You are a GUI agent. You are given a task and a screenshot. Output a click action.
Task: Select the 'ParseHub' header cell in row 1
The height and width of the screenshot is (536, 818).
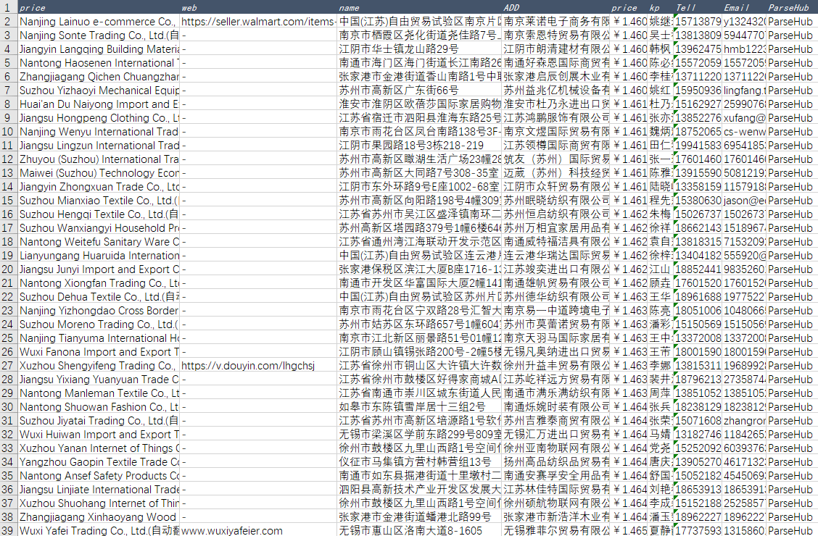[x=792, y=7]
